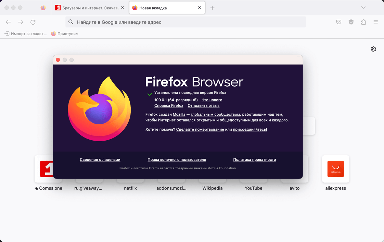Viewport: 384px width, 242px height.
Task: Open 'Сведения о лицензии' link
Action: 100,159
